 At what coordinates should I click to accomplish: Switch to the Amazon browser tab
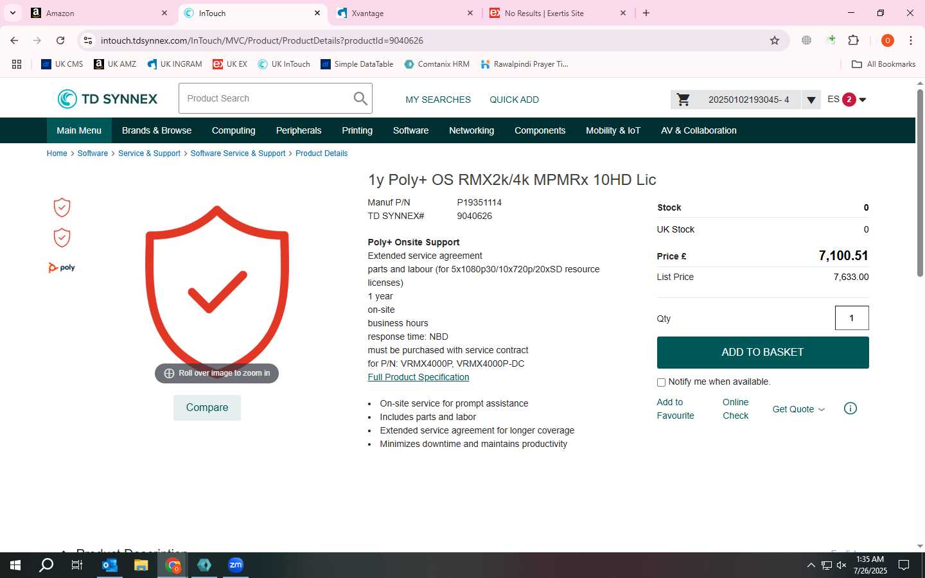pos(99,13)
